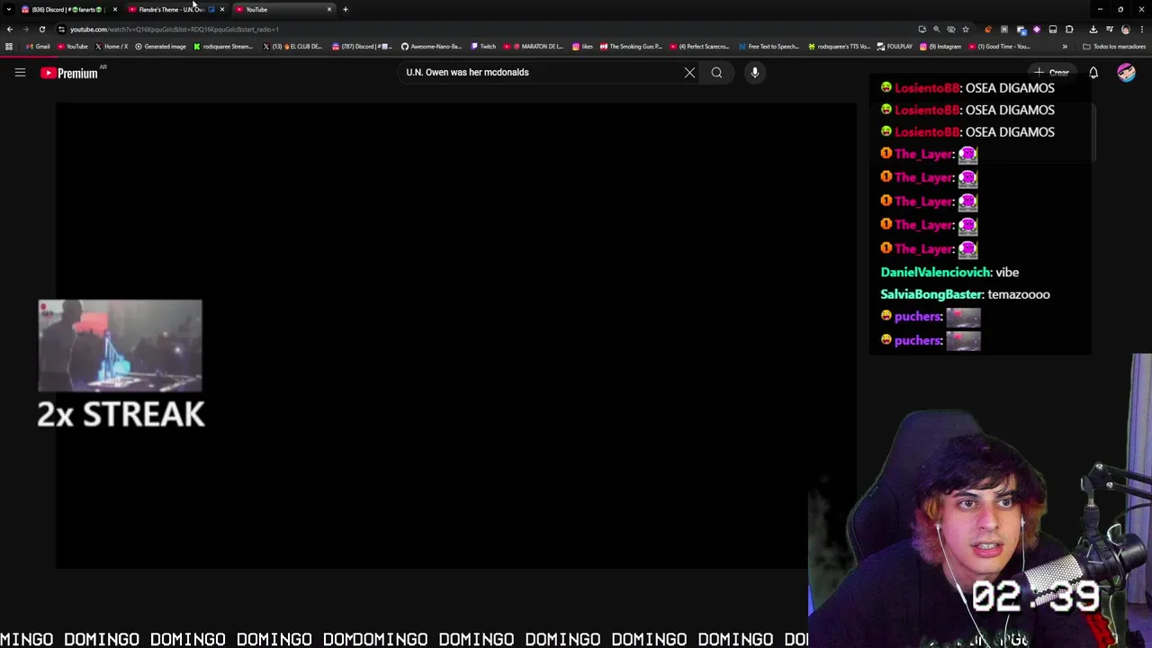The width and height of the screenshot is (1152, 648).
Task: Open the Home / X bookmark
Action: tap(112, 47)
